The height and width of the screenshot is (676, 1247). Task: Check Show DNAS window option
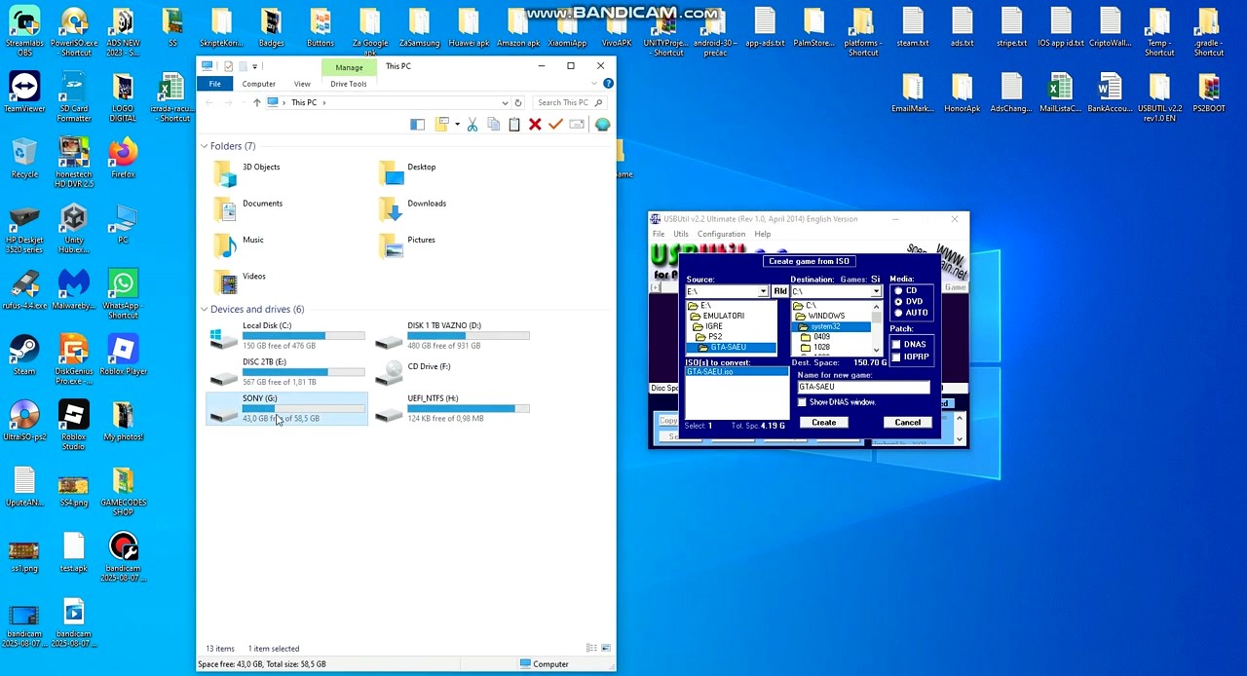click(x=802, y=401)
